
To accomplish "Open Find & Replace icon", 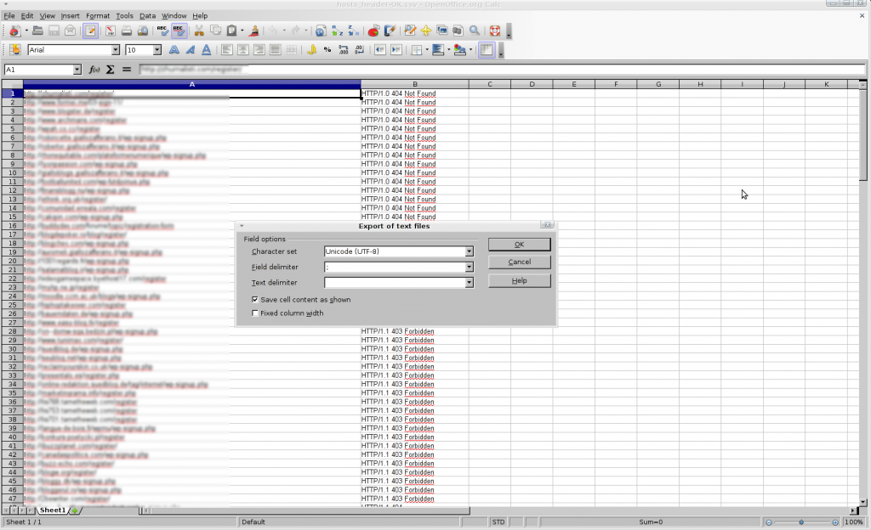I will [410, 31].
